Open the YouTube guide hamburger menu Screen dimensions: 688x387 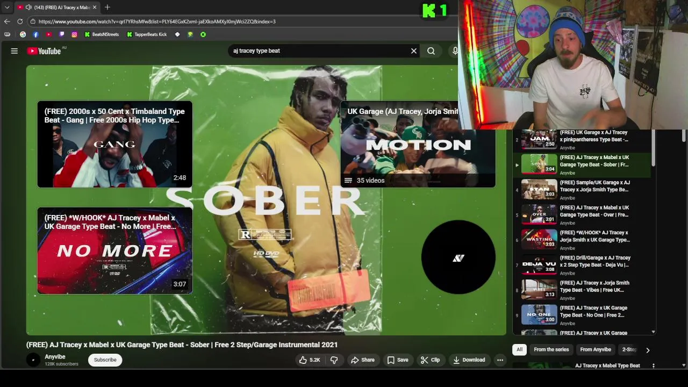15,51
